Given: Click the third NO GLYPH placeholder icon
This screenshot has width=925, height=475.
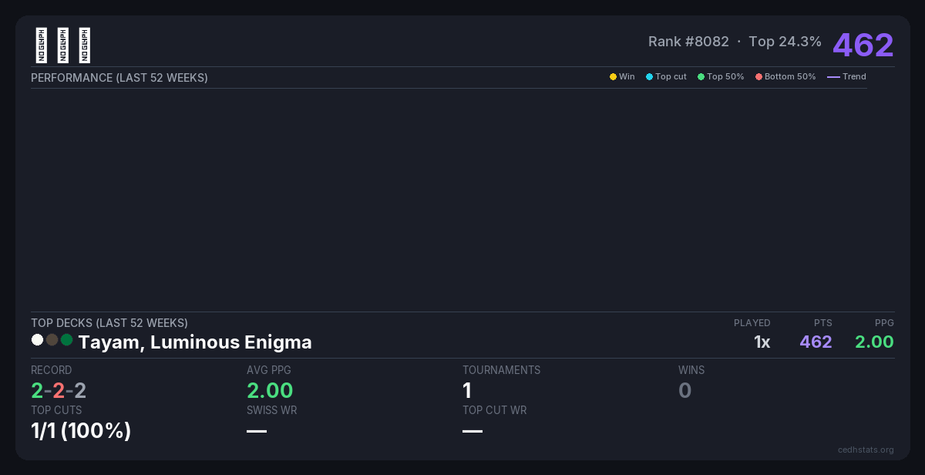Looking at the screenshot, I should pos(85,45).
